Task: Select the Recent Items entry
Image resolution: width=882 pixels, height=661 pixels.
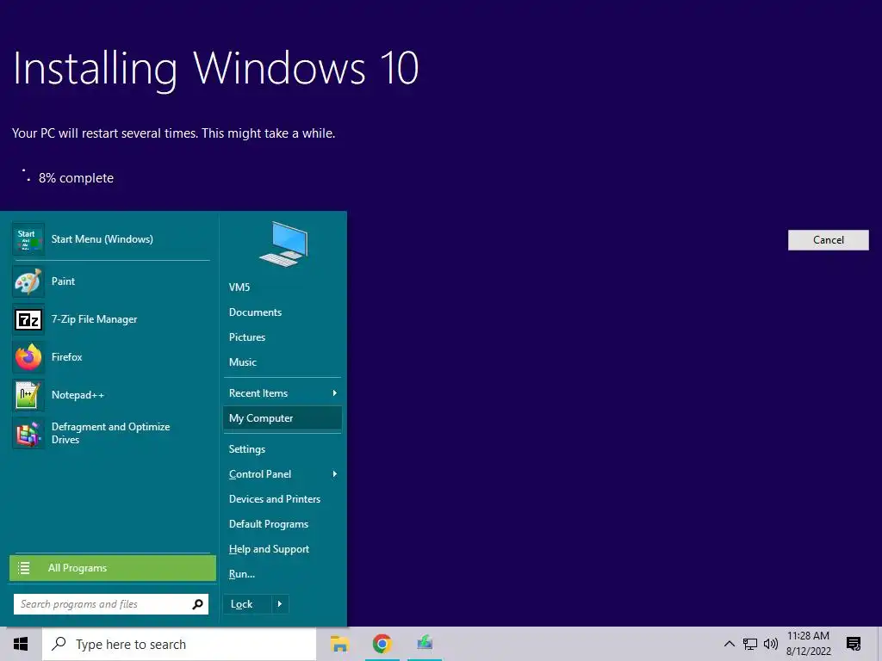Action: pos(282,392)
